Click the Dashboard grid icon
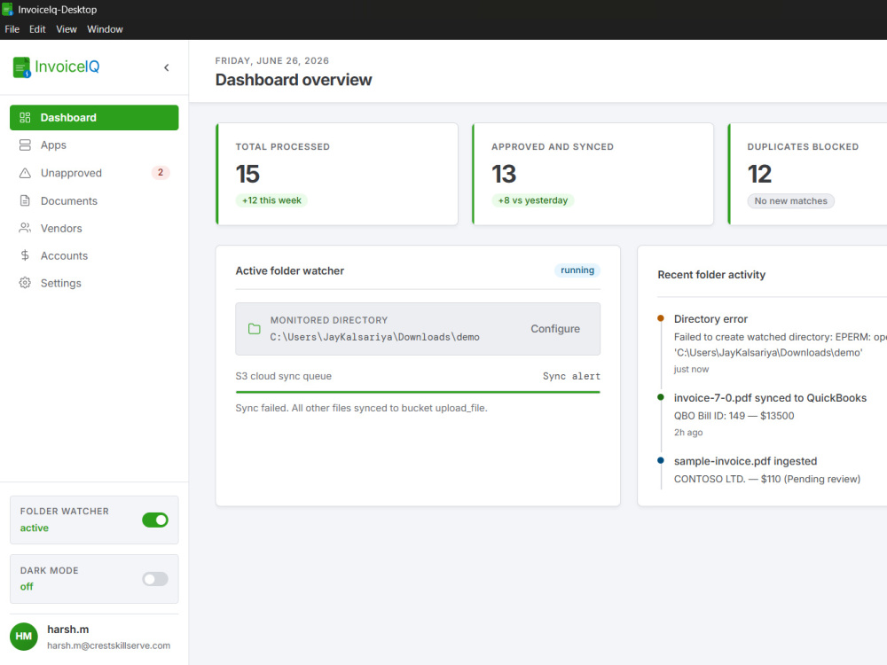 tap(25, 118)
